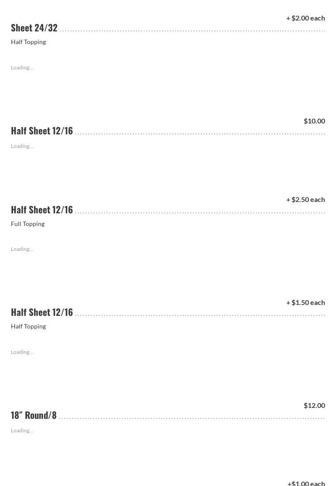Click the $10.00 price label
This screenshot has width=336, height=486.
(x=314, y=121)
